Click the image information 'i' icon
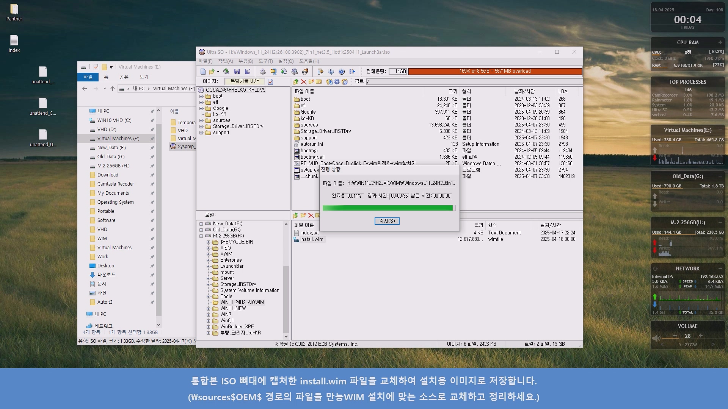Screen dimensions: 728x409 331,72
